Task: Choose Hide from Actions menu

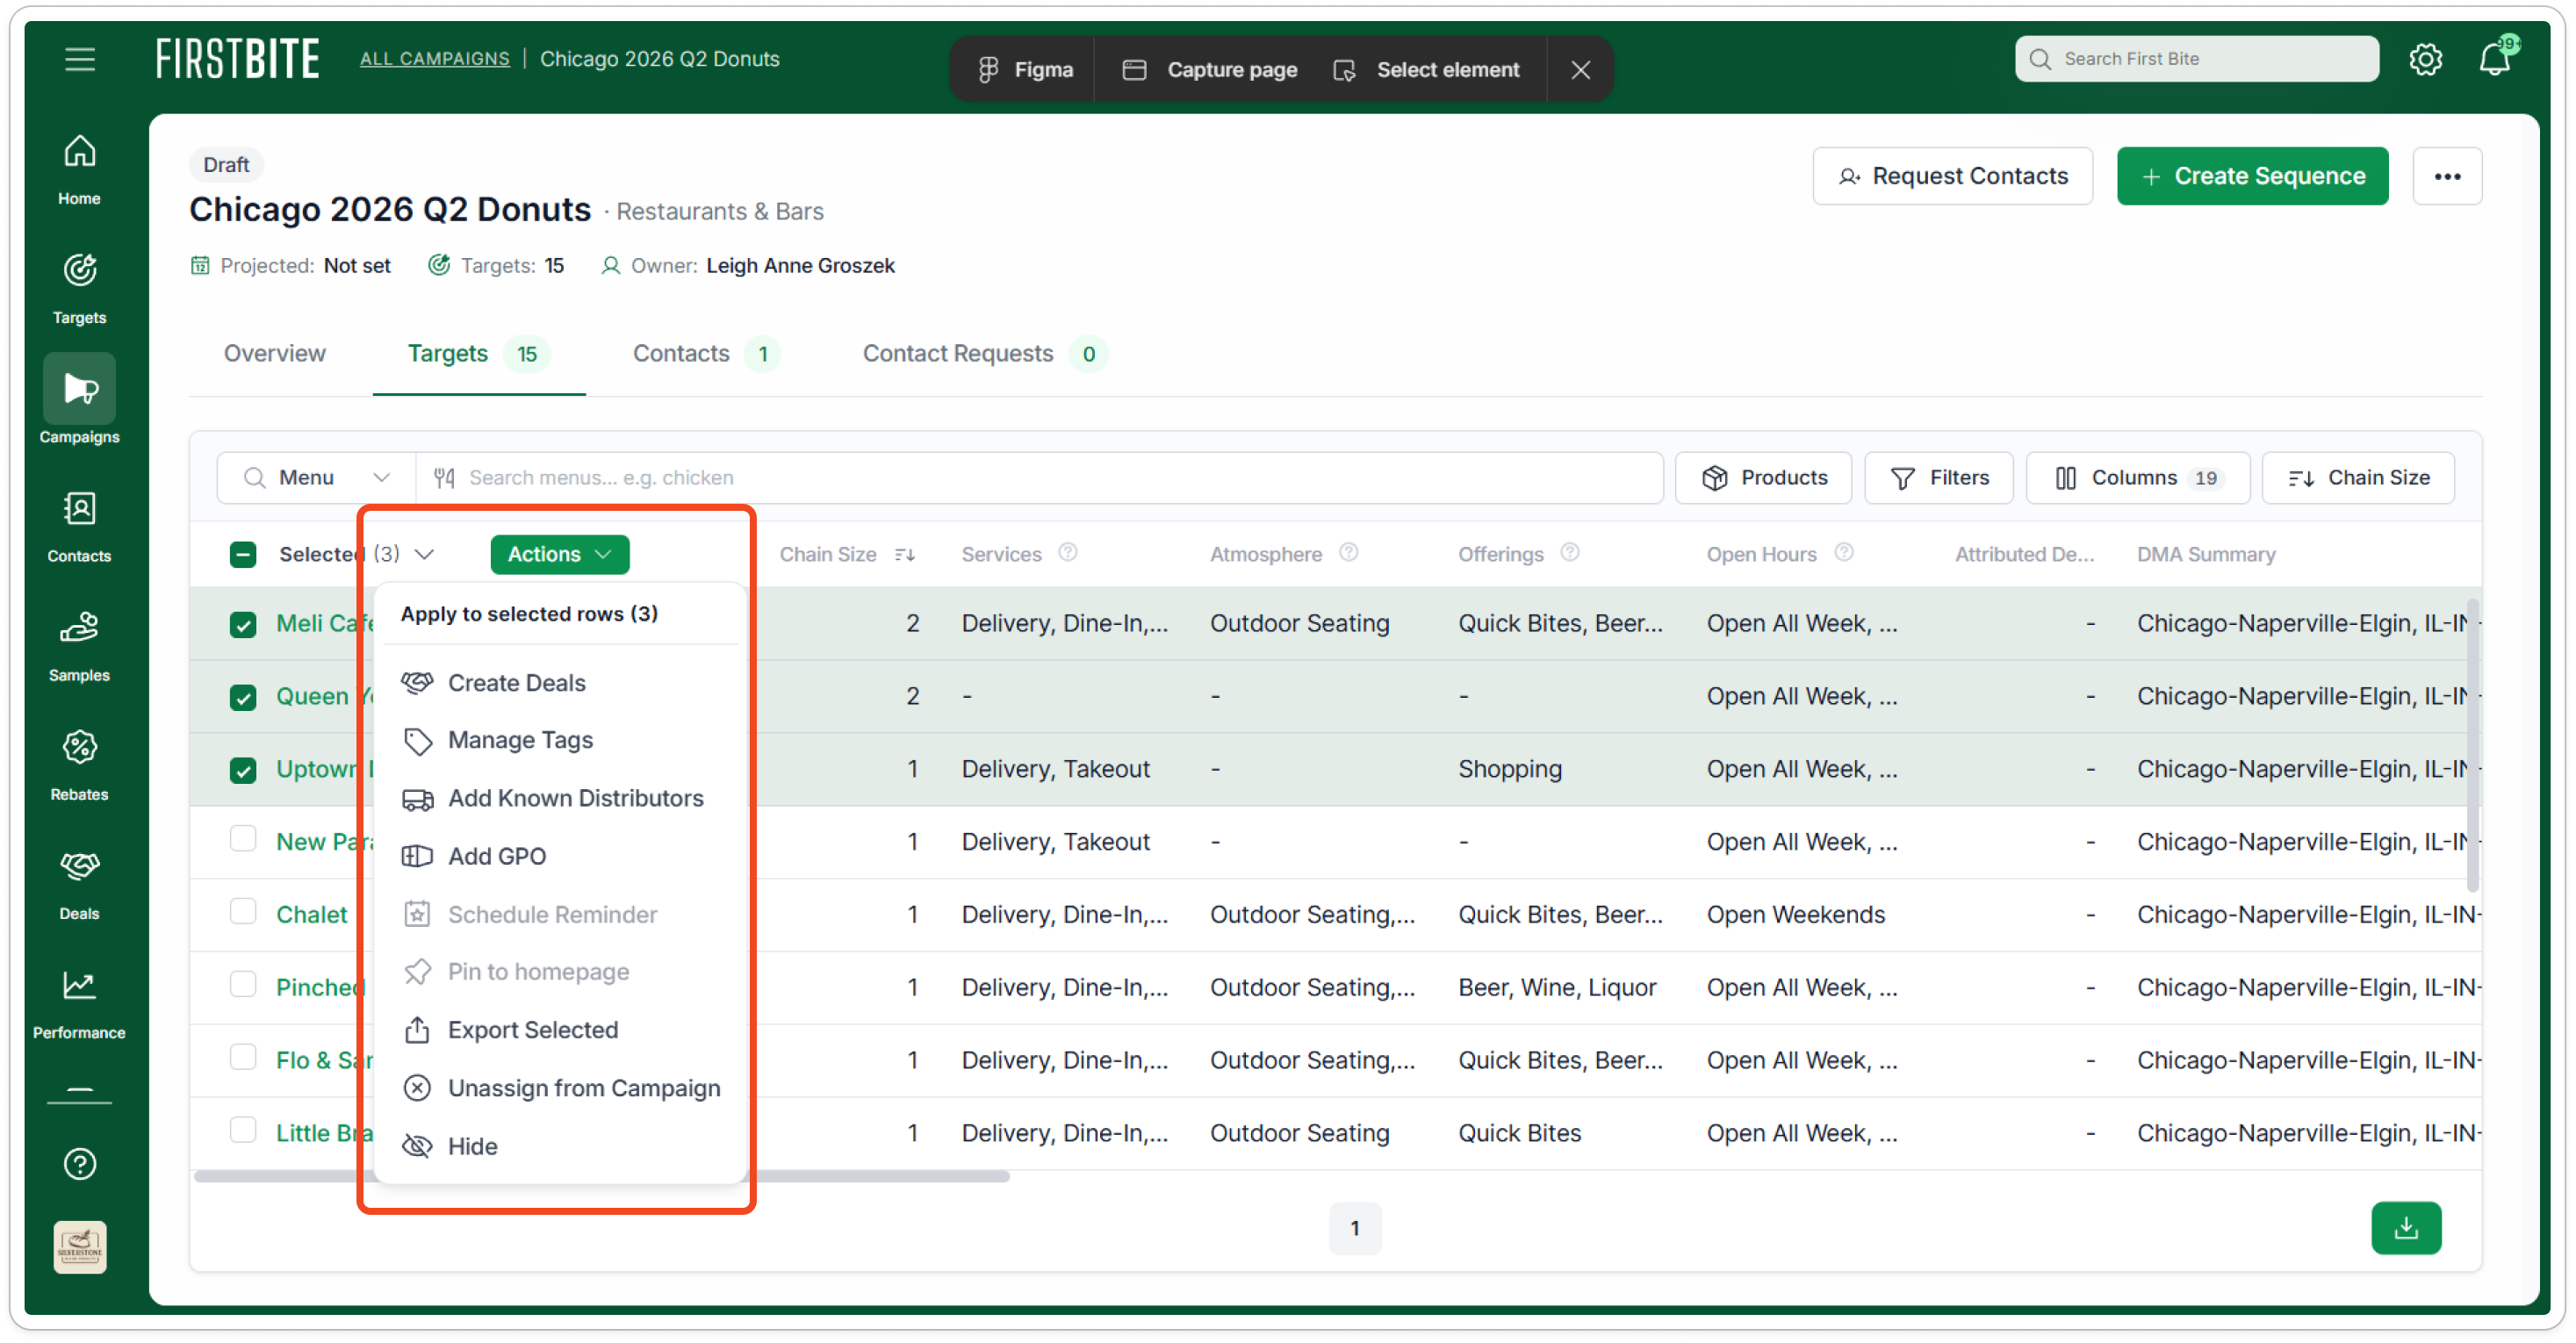Action: [559, 1146]
